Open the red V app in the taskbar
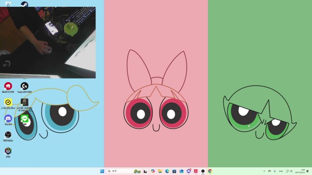The width and height of the screenshot is (312, 175). [x=196, y=171]
